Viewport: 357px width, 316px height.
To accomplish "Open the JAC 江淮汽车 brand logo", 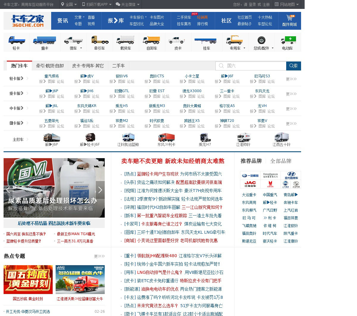I will tap(250, 184).
